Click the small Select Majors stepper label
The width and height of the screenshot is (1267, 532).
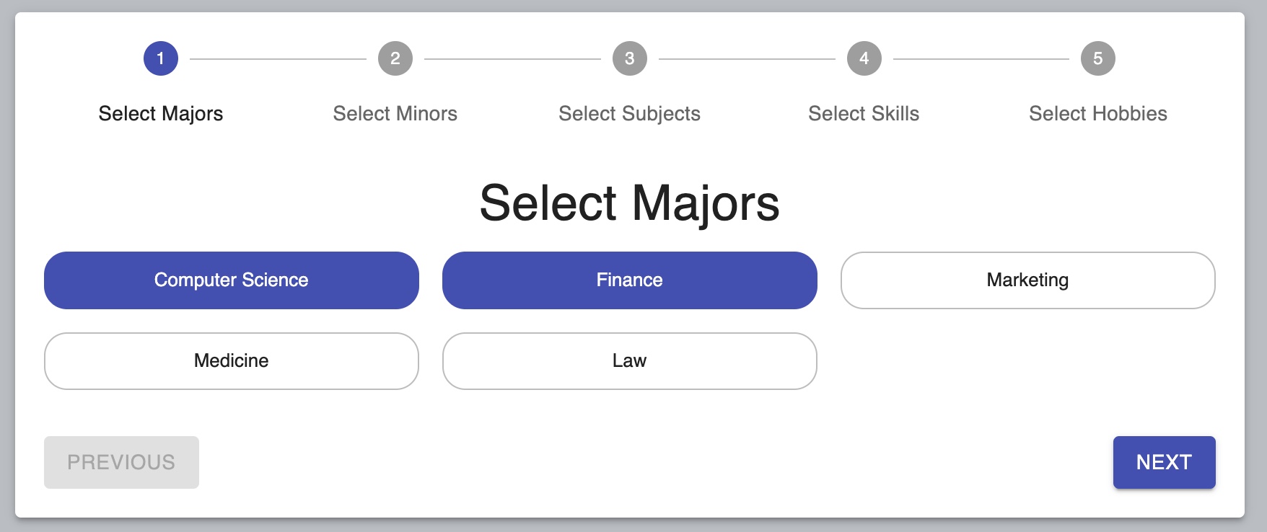161,113
